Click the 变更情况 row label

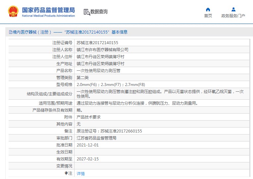click(x=64, y=166)
